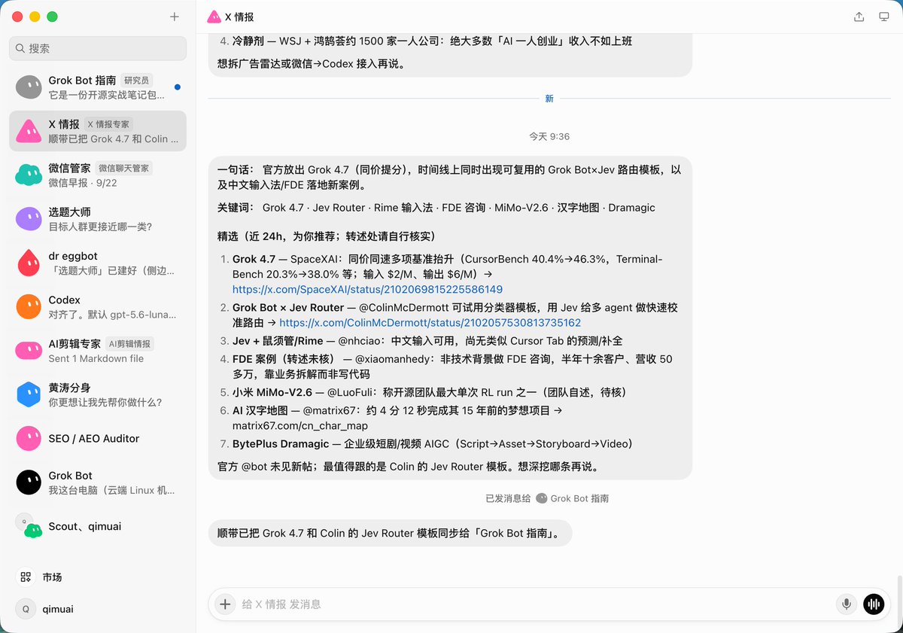
Task: Click the X 情报 header logo icon
Action: (214, 17)
